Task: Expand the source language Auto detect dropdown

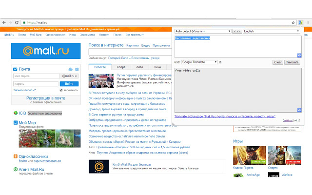Action: coord(202,31)
